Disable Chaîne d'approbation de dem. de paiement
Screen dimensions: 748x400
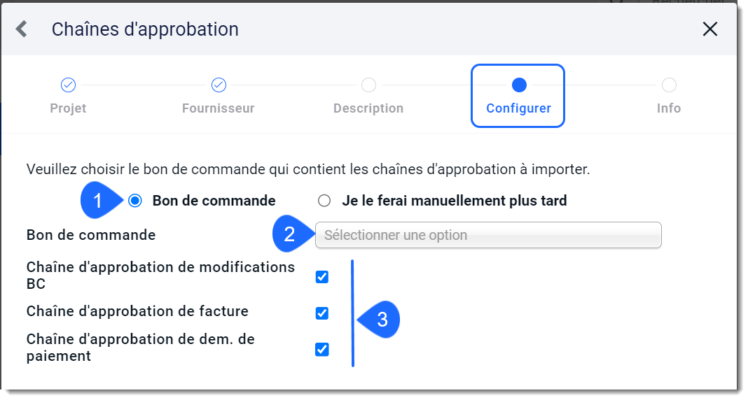322,350
